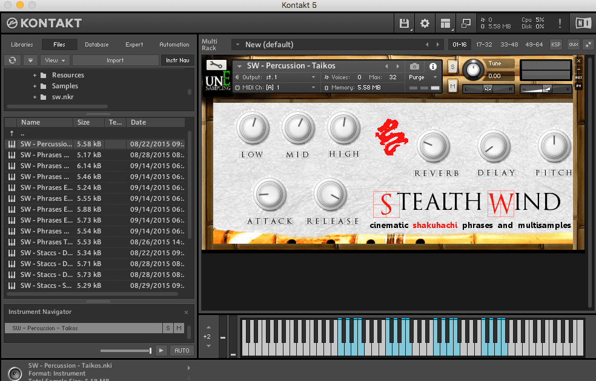This screenshot has height=381, width=596.
Task: Toggle AUX button on instrument side
Action: 578,77
